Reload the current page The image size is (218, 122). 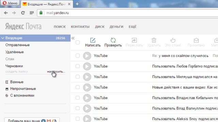[x=23, y=13]
